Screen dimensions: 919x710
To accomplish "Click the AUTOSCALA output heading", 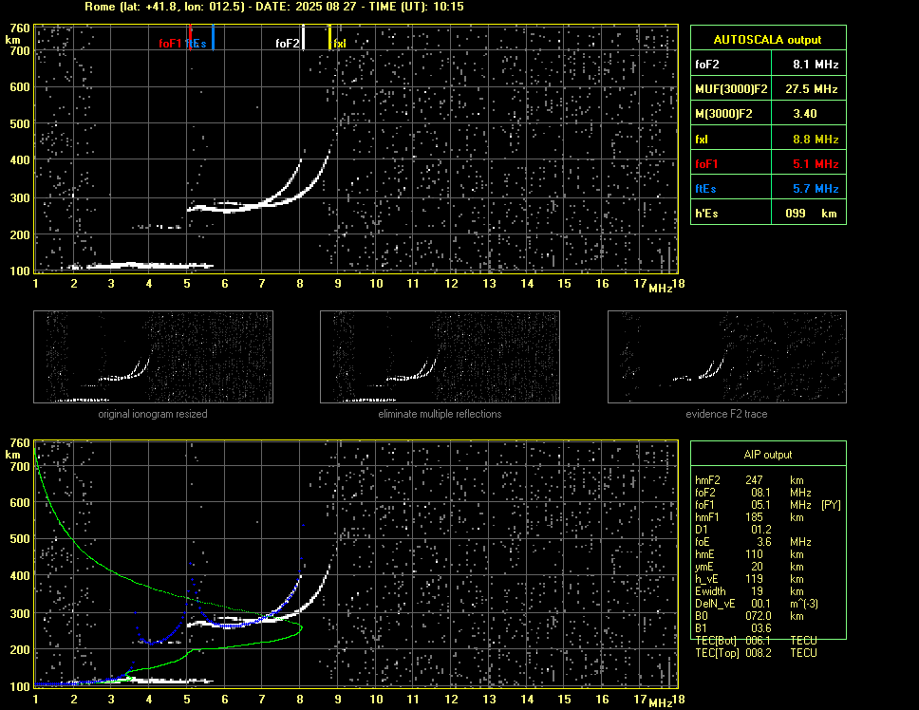I will tap(767, 40).
